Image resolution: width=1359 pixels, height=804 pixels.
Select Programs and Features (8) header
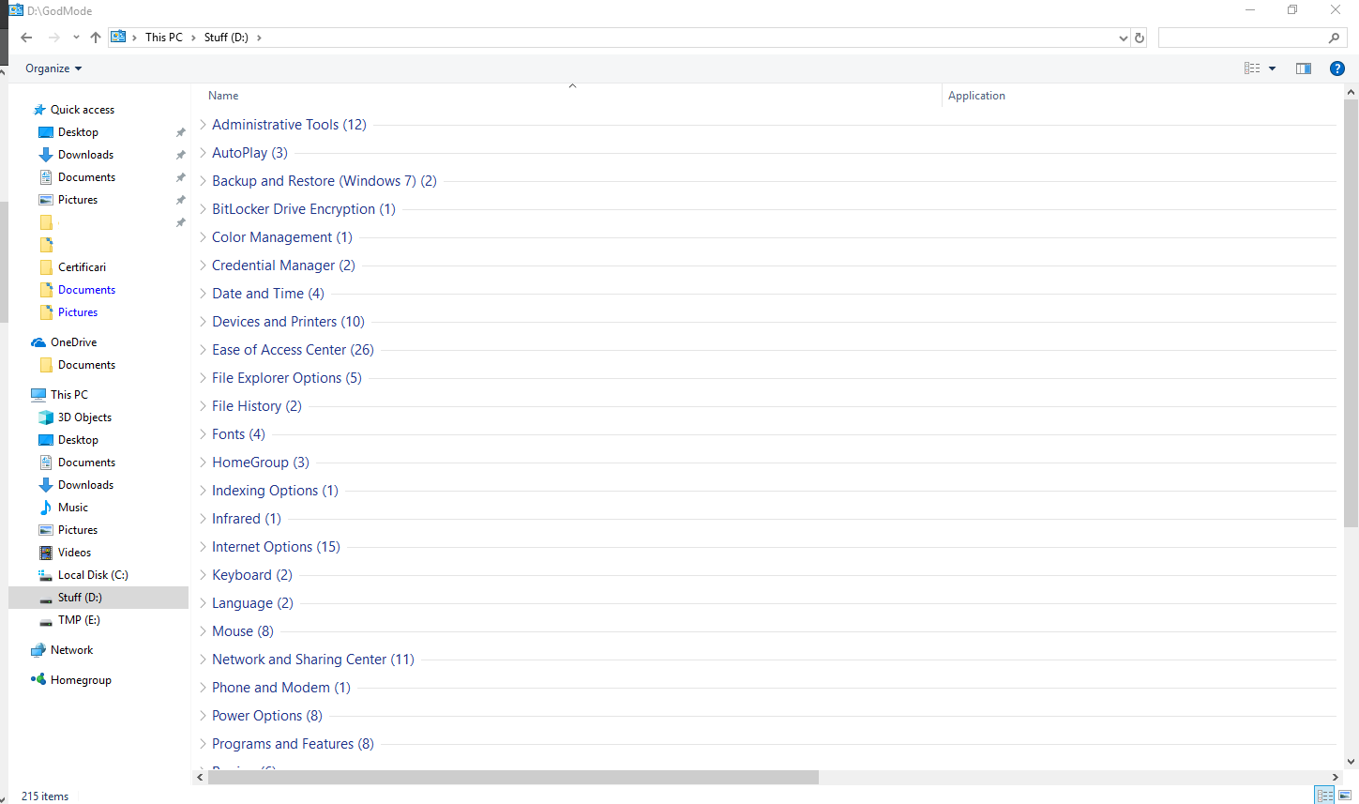click(293, 744)
